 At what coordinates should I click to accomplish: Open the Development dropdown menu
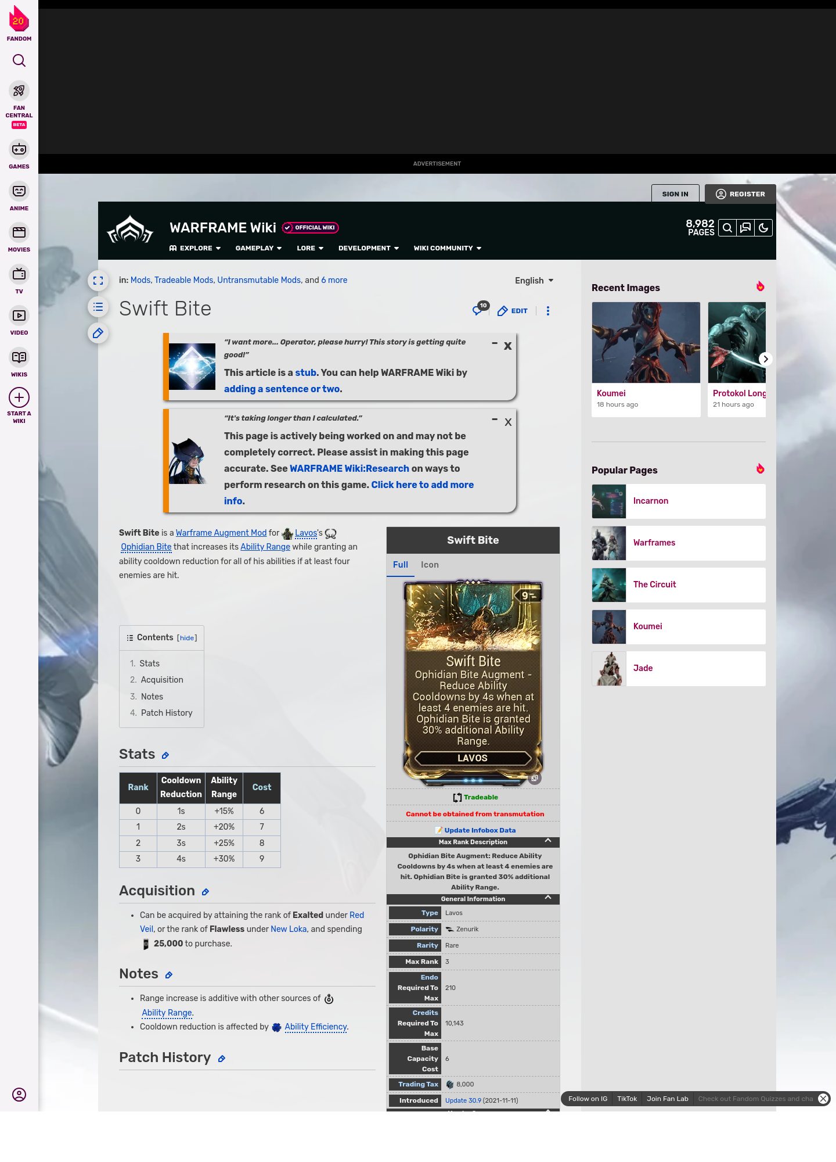[369, 248]
